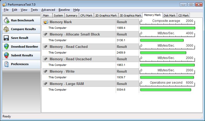Click the Composite average green result bar

tap(168, 28)
